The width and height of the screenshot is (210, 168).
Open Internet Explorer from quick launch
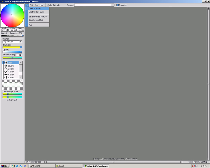[17, 166]
